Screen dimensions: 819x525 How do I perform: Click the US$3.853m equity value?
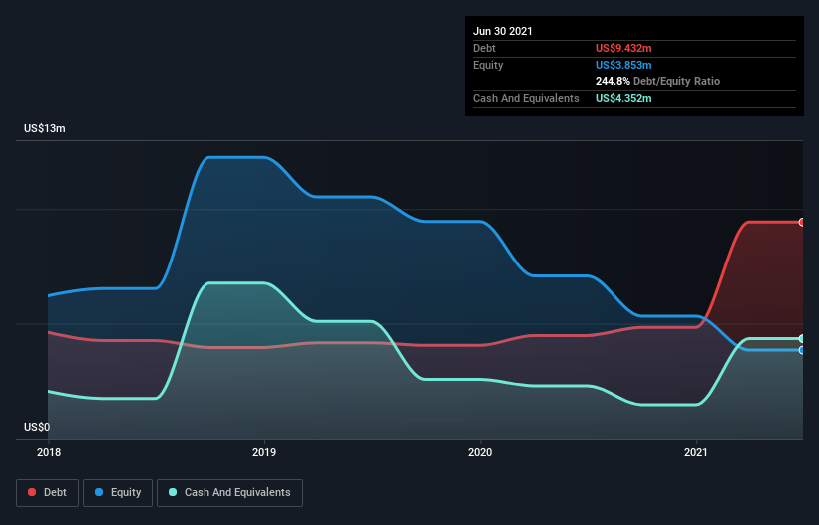click(x=623, y=65)
